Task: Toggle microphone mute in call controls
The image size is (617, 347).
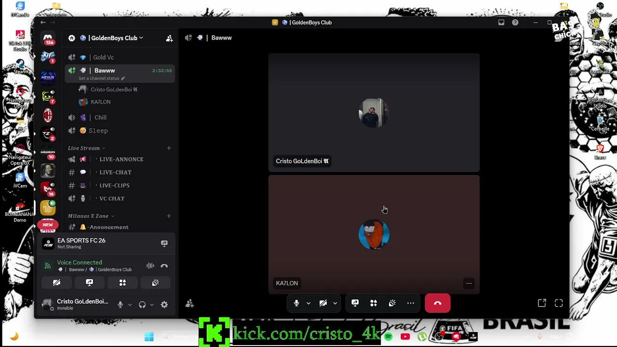Action: click(x=296, y=303)
